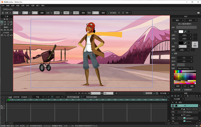Toggle the checker selection checkbox below palette
Screen dimensions: 201x127
(x=183, y=90)
